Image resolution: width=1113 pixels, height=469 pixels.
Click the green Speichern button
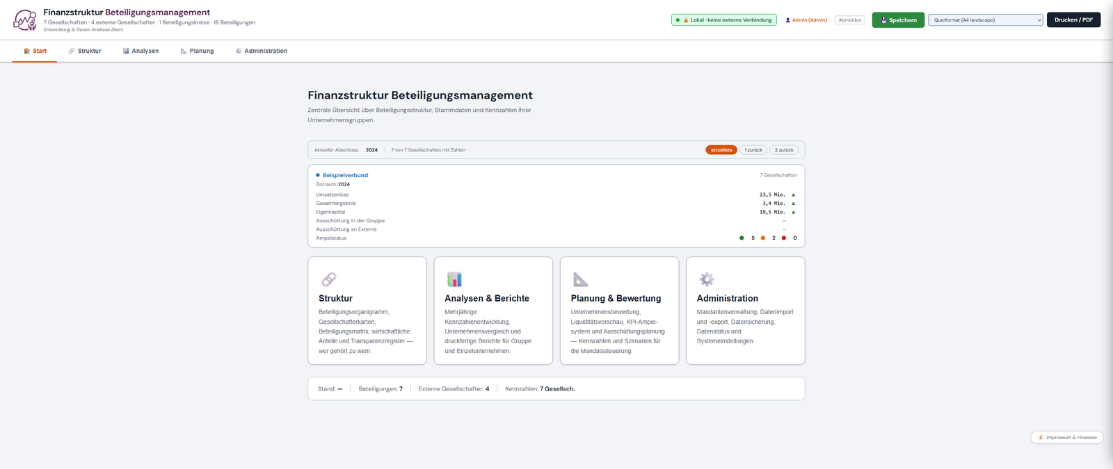click(898, 20)
